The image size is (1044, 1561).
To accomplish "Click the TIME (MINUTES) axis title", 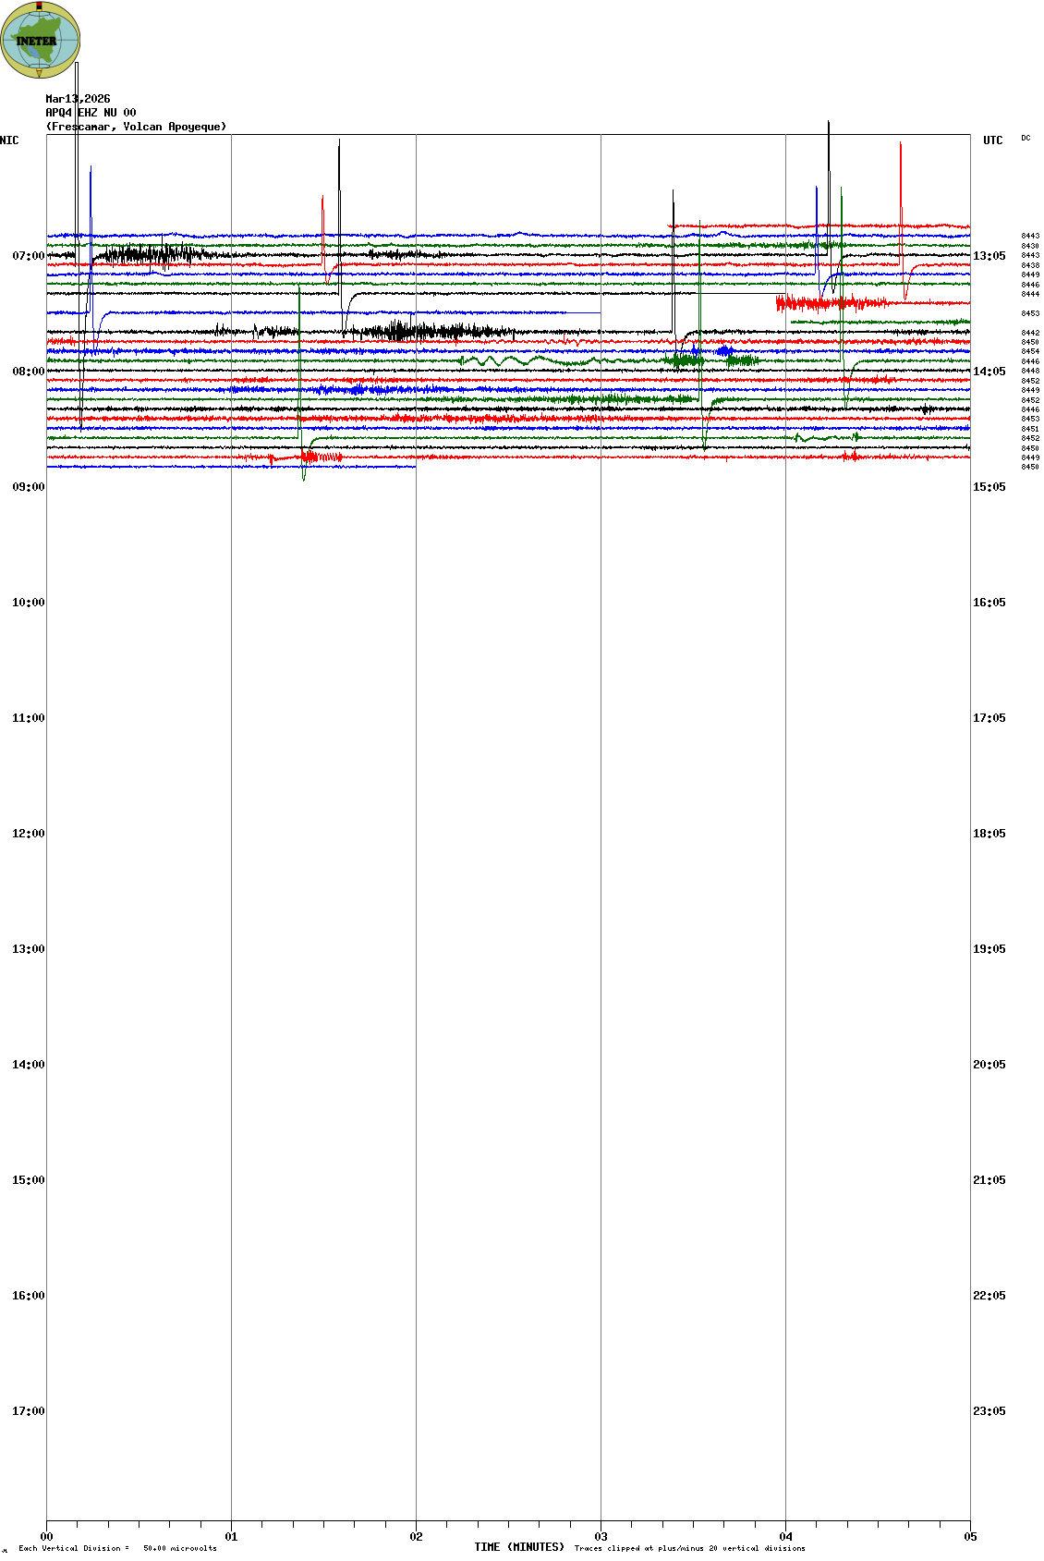I will coord(519,1547).
